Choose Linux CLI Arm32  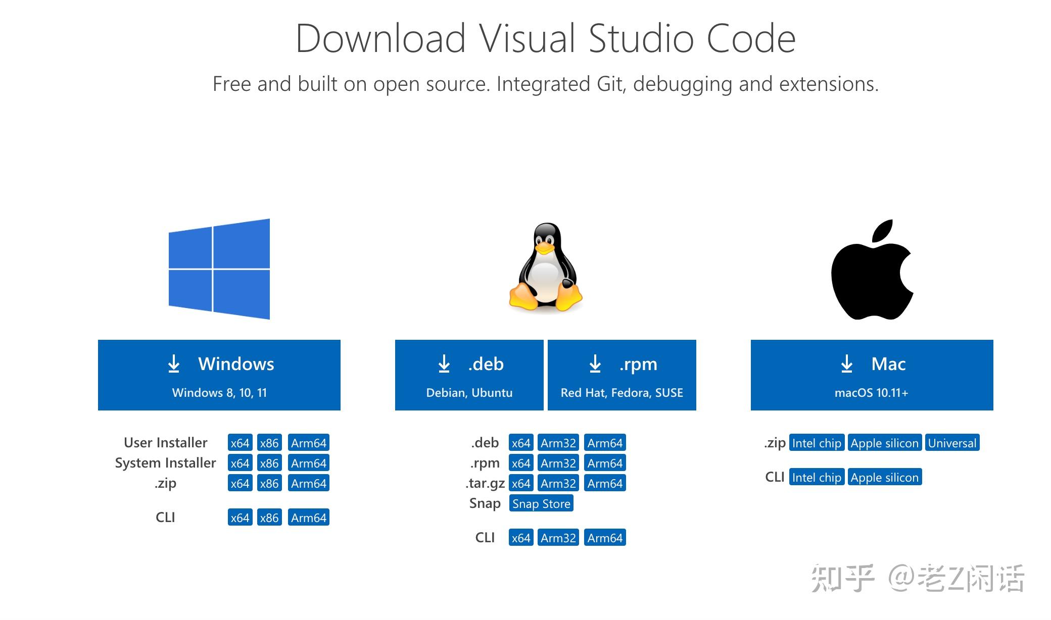[558, 538]
